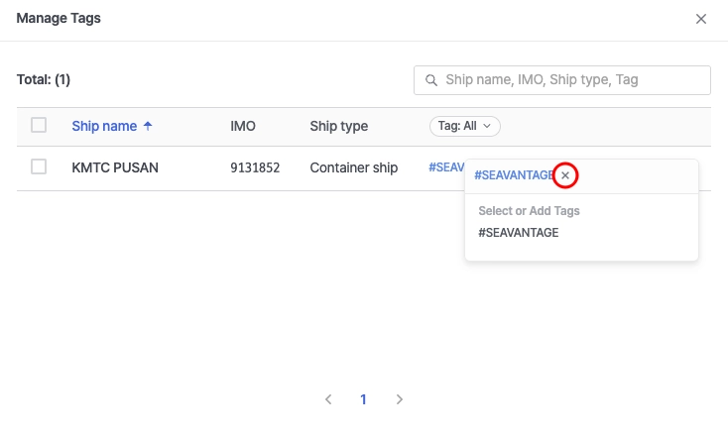
Task: Click the sort arrow beside Ship name
Action: point(149,126)
